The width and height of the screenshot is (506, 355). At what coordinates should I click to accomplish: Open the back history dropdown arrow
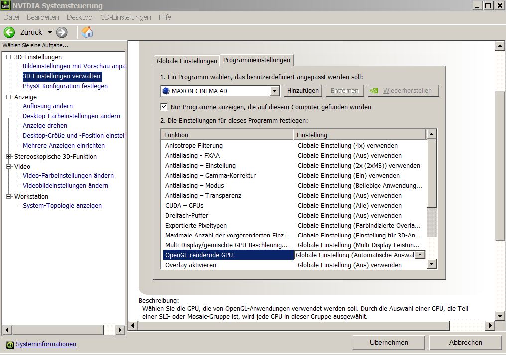click(50, 32)
